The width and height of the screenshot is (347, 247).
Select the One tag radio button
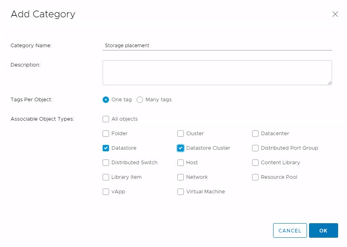click(105, 100)
